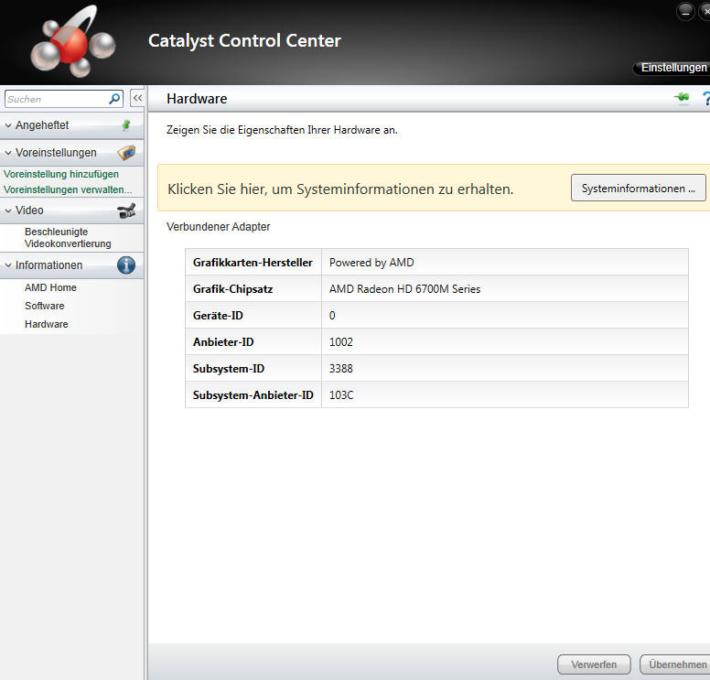The width and height of the screenshot is (710, 680).
Task: Click the 'Powered by AMD' value
Action: 371,263
